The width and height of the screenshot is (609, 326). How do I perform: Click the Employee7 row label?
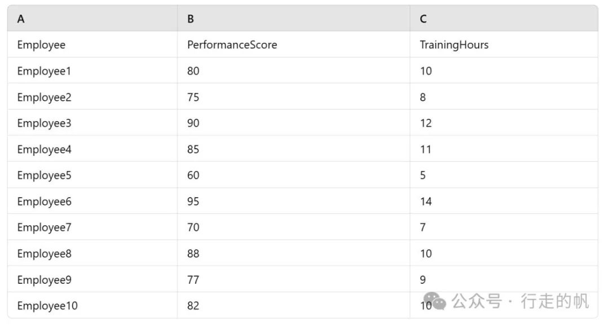[x=92, y=227]
